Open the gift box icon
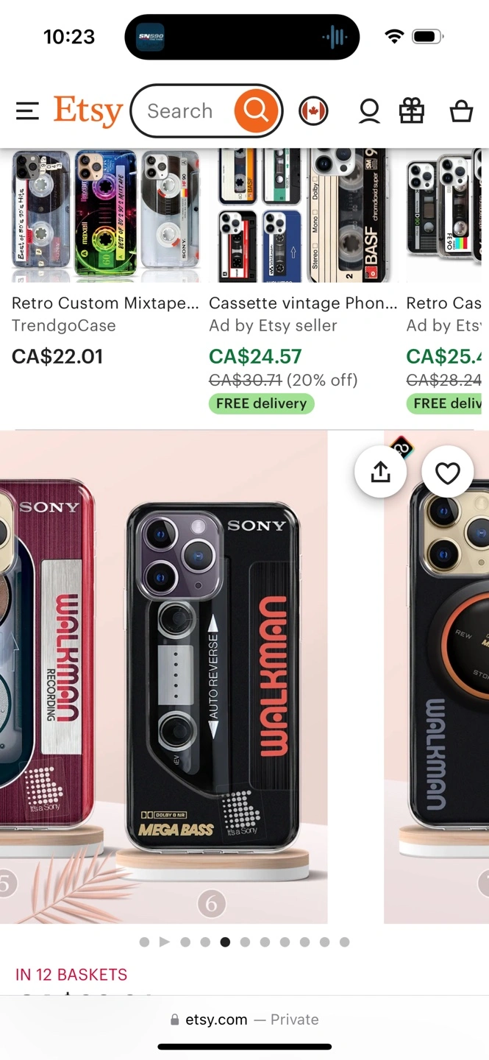Image resolution: width=489 pixels, height=1060 pixels. (412, 111)
